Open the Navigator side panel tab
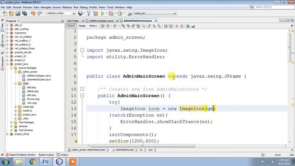The width and height of the screenshot is (295, 166). click(2, 63)
